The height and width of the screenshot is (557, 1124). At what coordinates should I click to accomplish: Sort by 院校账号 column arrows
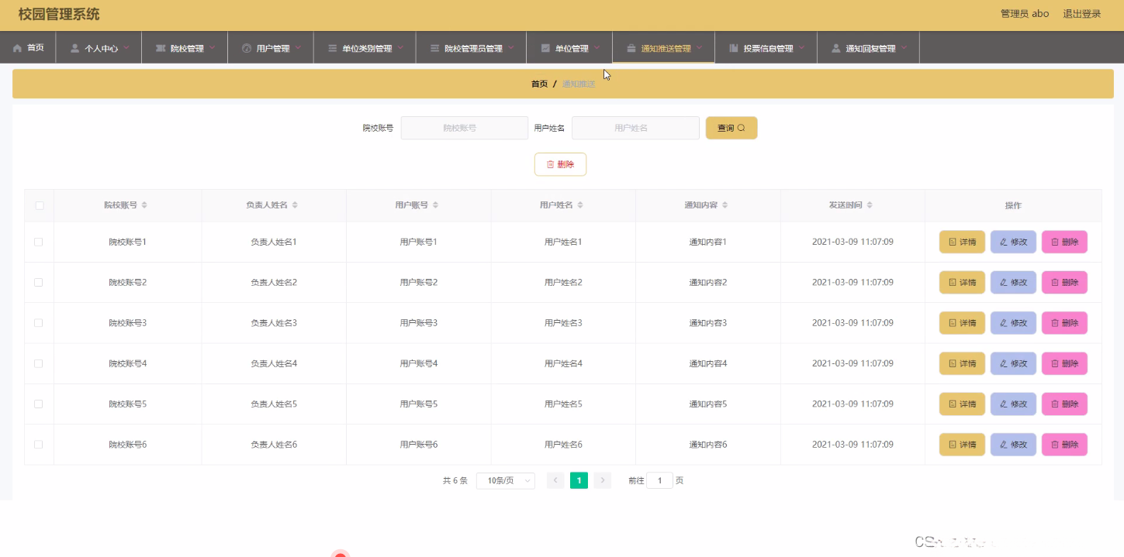tap(144, 205)
